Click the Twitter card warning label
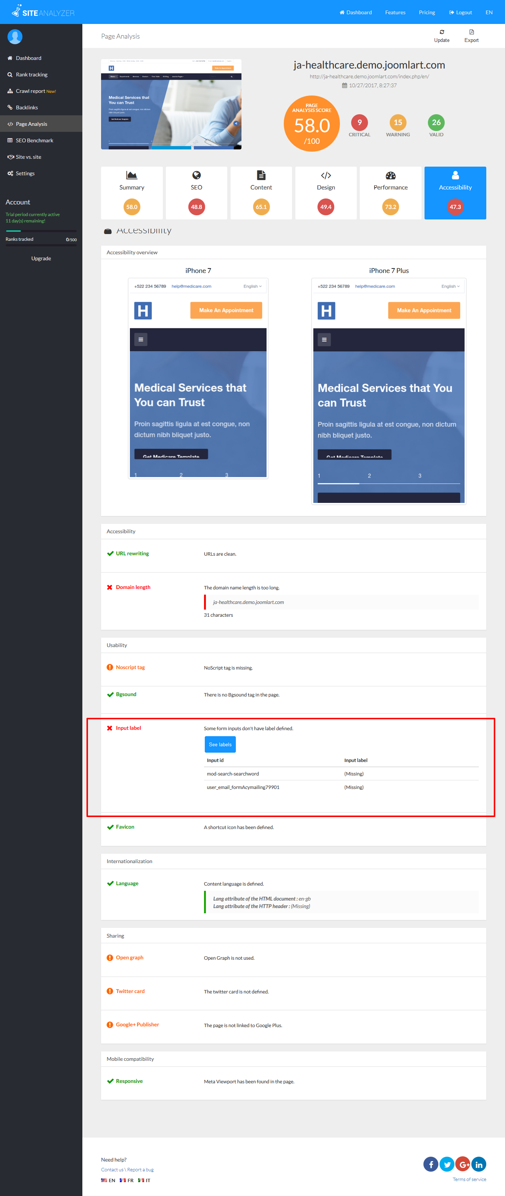This screenshot has height=1196, width=505. pos(130,991)
